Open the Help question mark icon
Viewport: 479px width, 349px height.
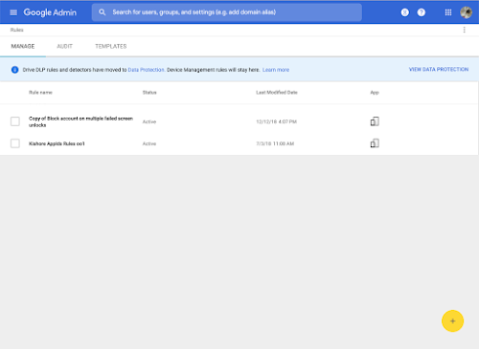tap(422, 12)
